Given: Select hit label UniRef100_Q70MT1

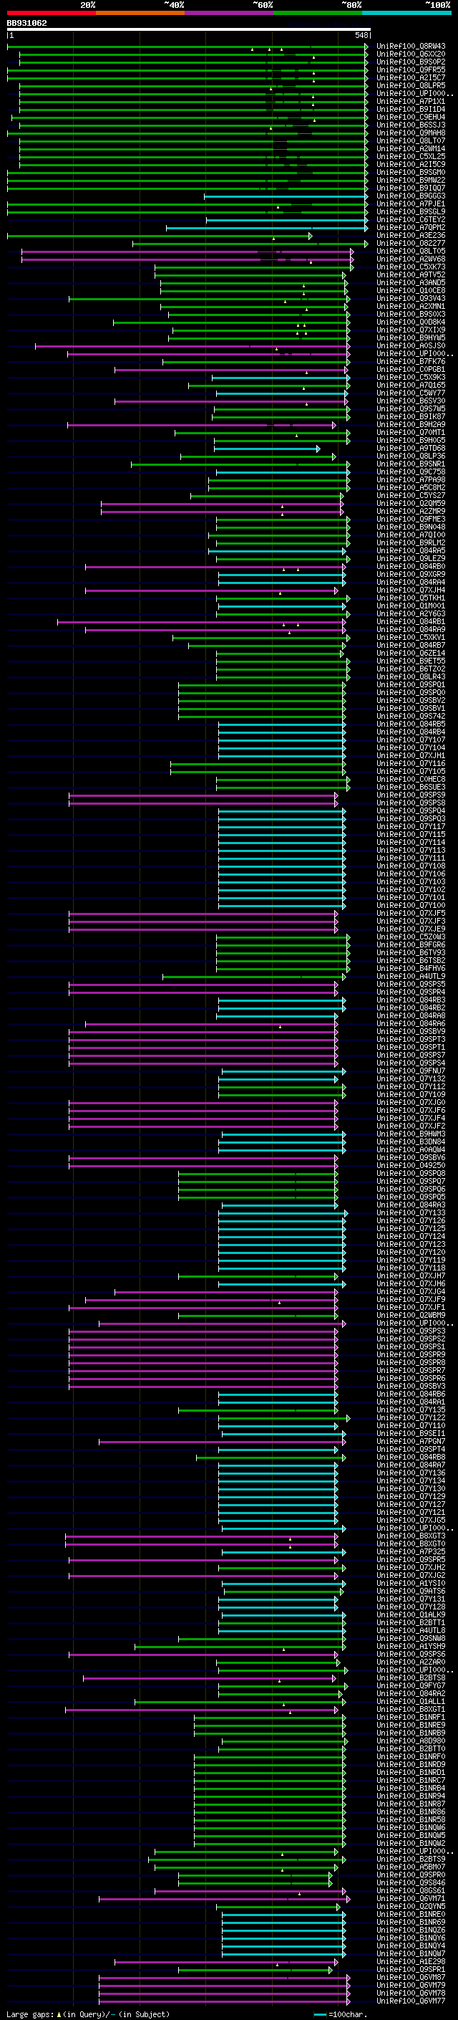Looking at the screenshot, I should pos(410,432).
